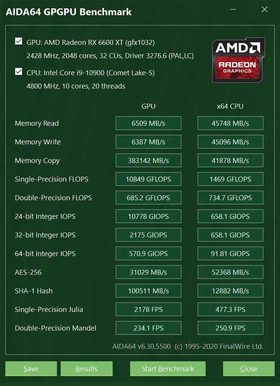Select the GPU Memory Read result box

[x=148, y=123]
